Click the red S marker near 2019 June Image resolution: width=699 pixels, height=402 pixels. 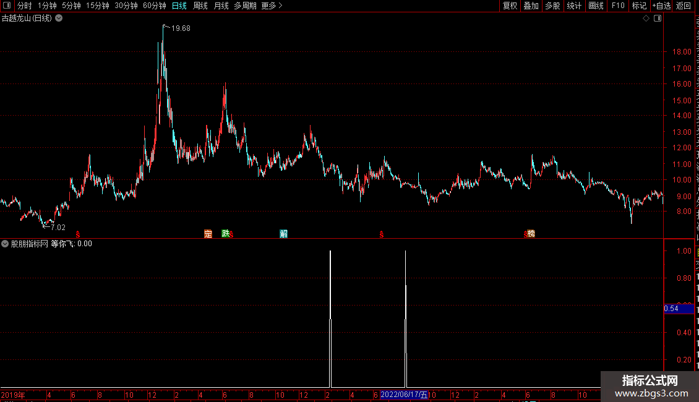pyautogui.click(x=78, y=234)
